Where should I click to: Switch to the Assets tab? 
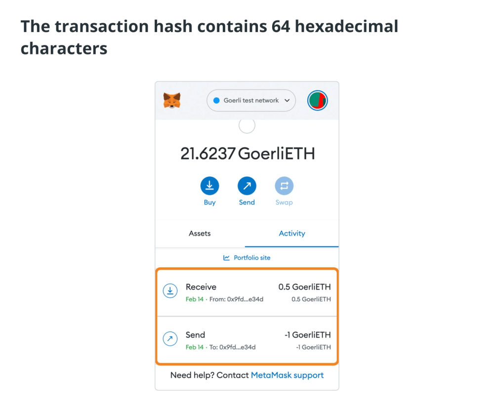[200, 234]
